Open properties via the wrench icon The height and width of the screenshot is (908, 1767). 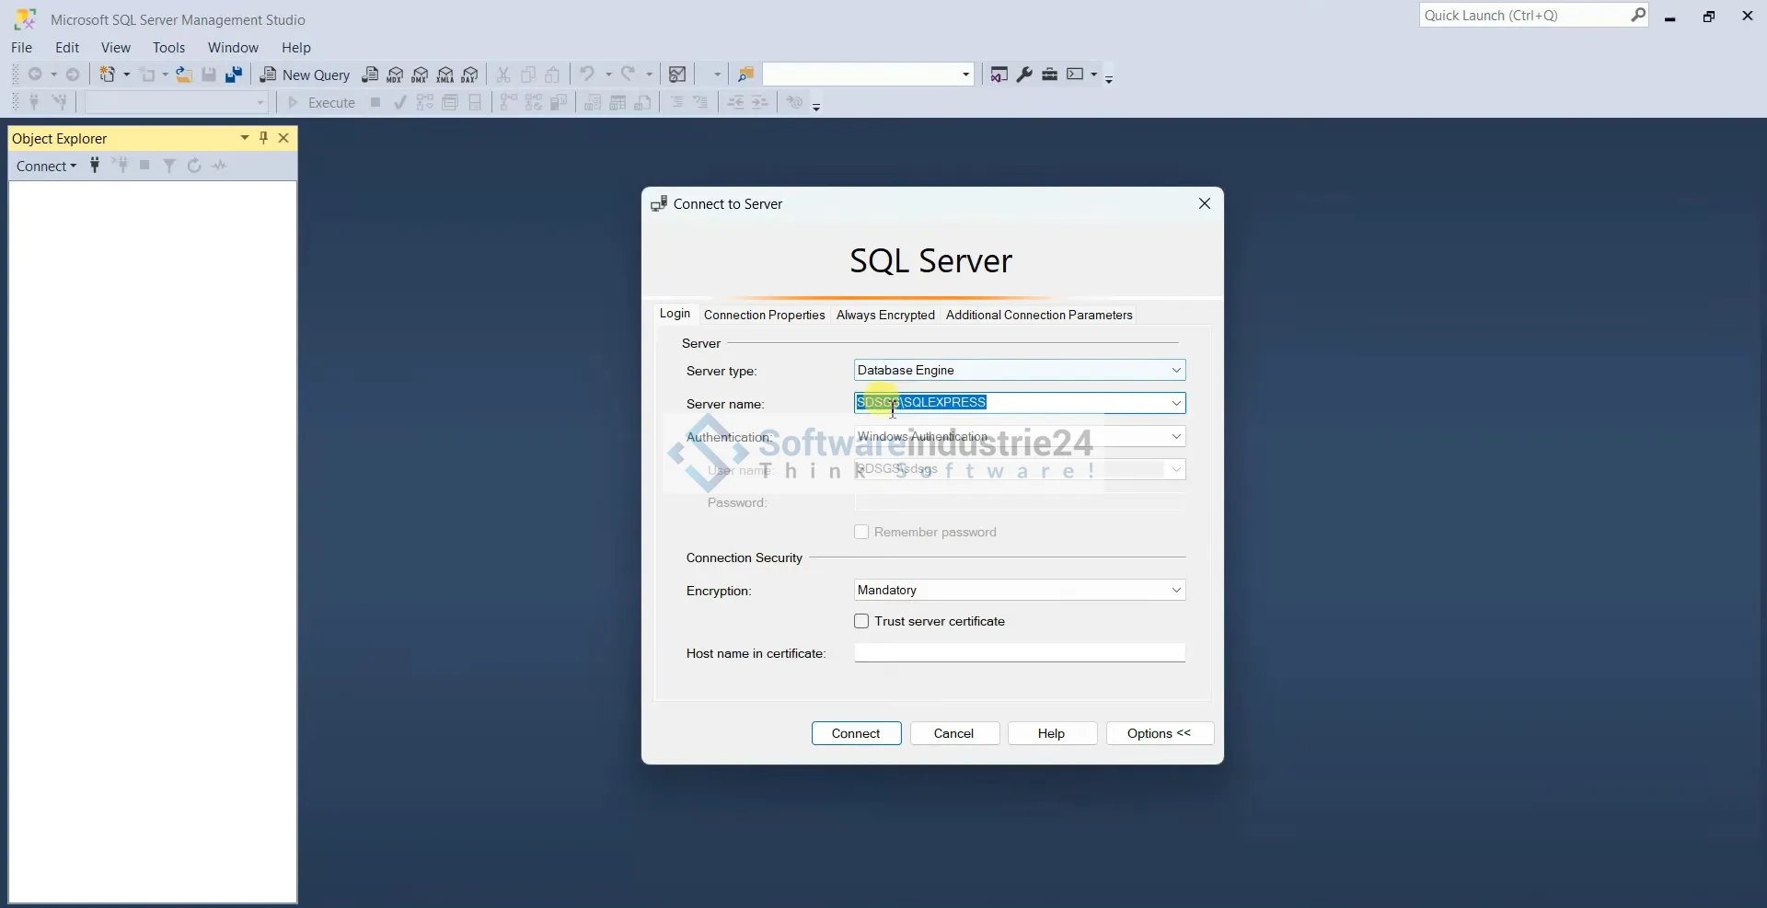[1024, 75]
